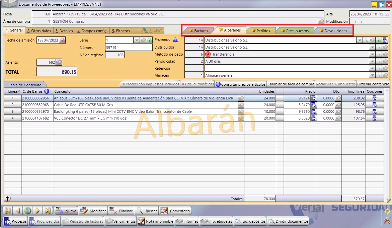Click the up arrow icon below the table
This screenshot has height=228, width=392.
[x=8, y=199]
